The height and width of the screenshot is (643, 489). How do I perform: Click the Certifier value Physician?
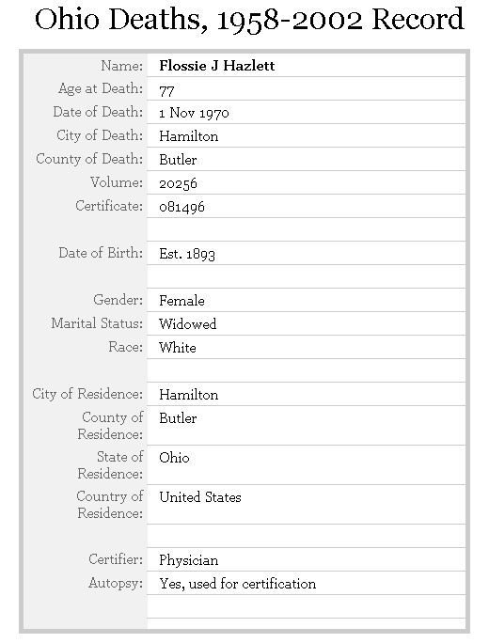(189, 560)
